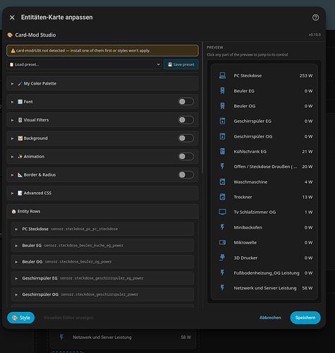Expand the Background section arrow
335x353 pixels.
(x=12, y=138)
